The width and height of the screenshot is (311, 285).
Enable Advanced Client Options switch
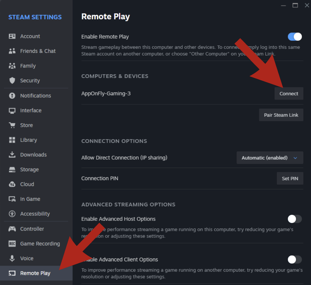point(295,259)
